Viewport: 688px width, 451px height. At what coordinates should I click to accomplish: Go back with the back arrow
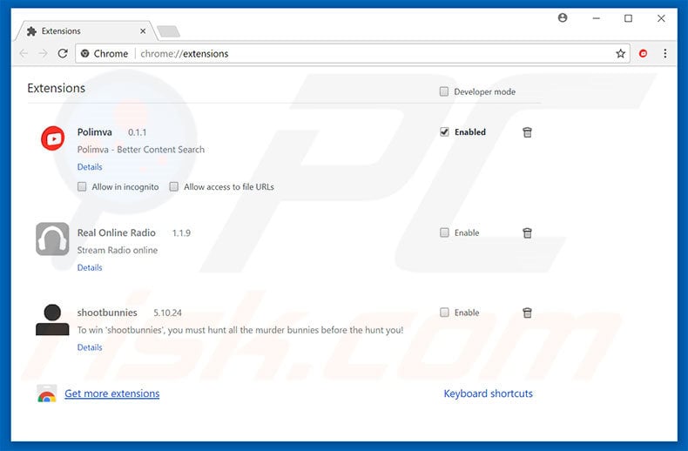pyautogui.click(x=24, y=53)
